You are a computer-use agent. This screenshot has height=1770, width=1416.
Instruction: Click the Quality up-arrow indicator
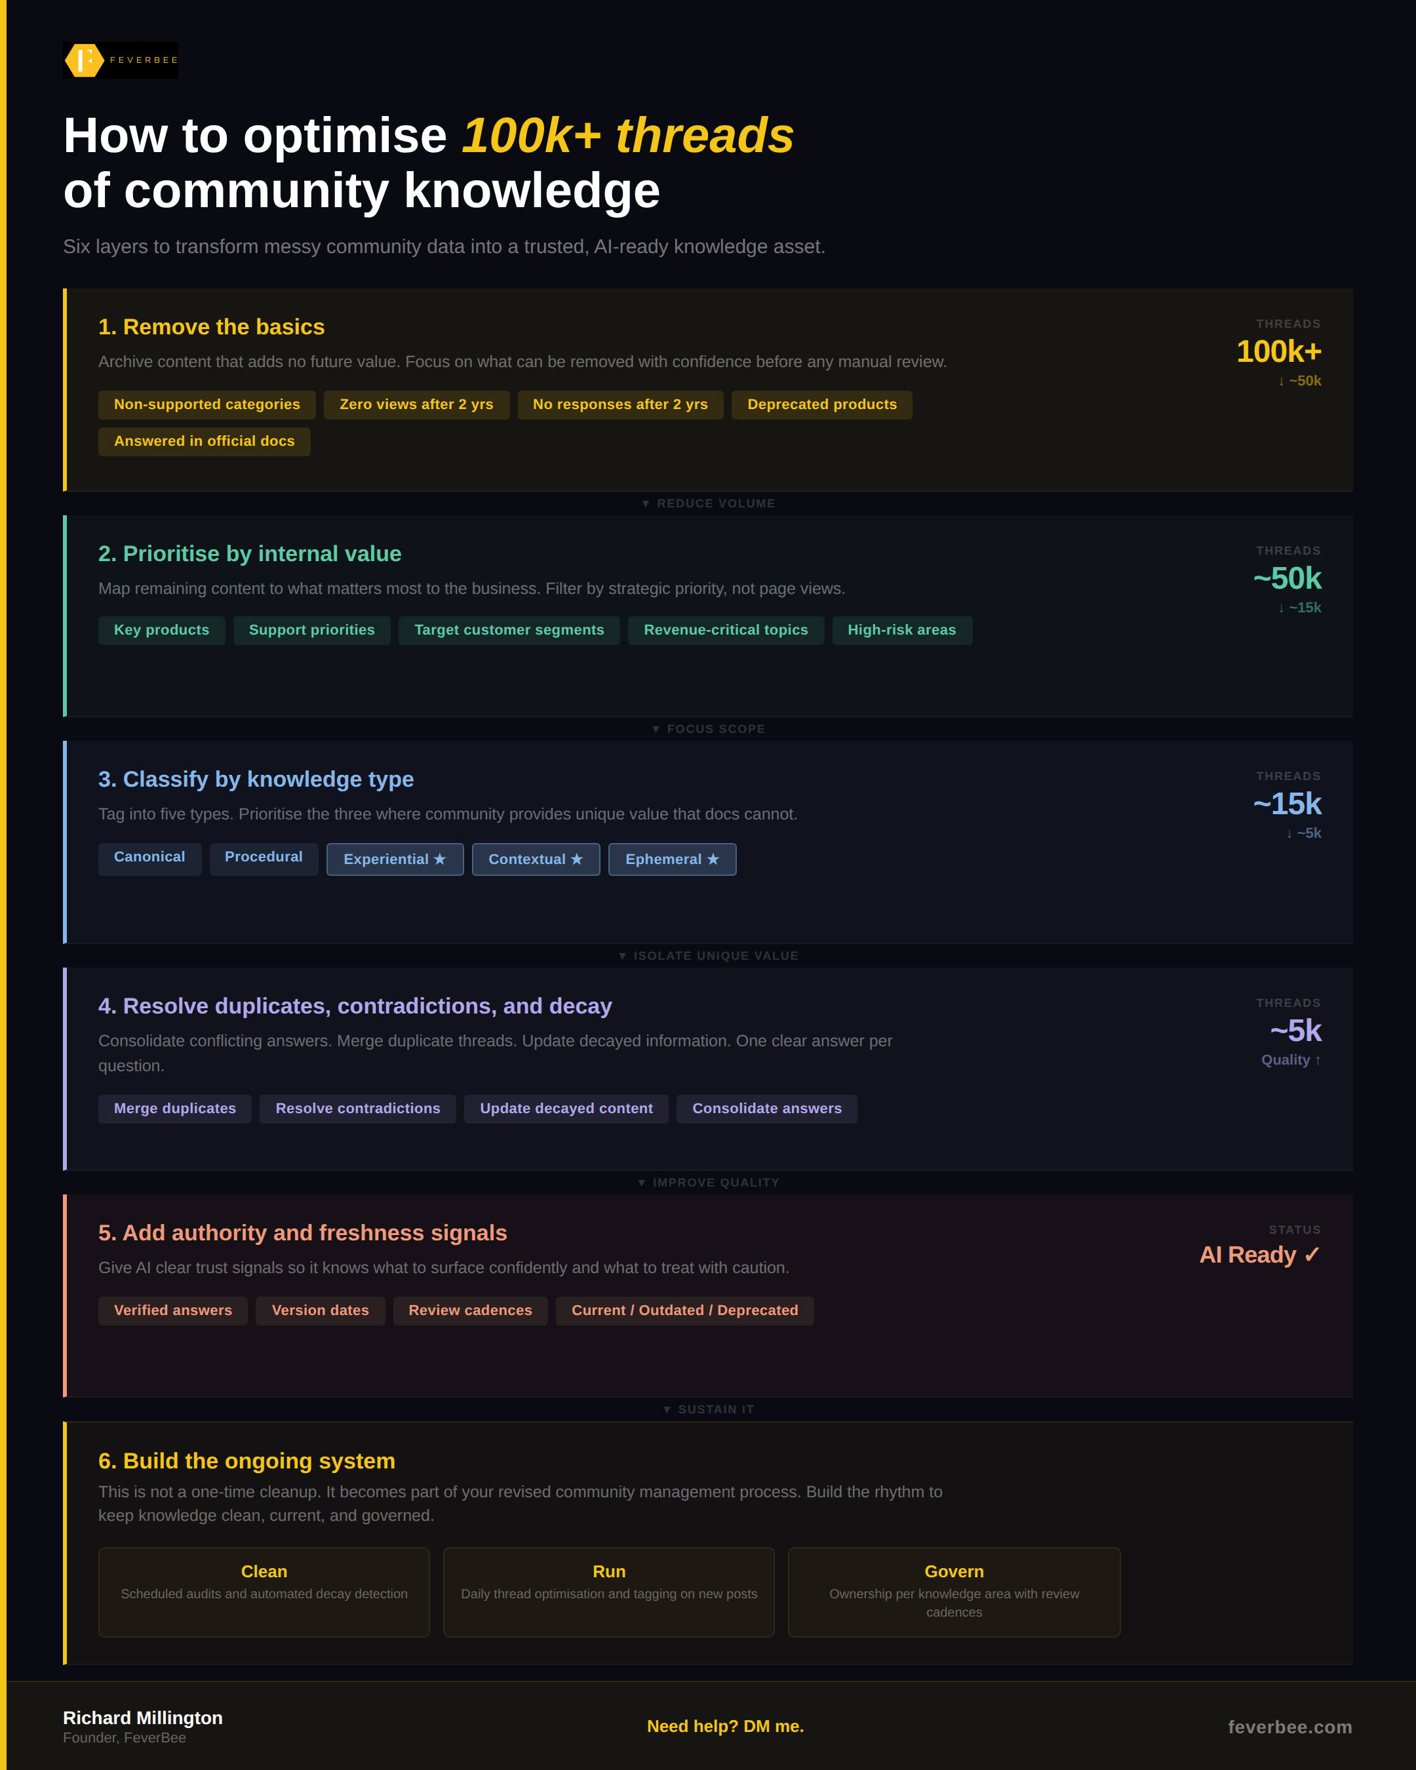pyautogui.click(x=1290, y=1060)
